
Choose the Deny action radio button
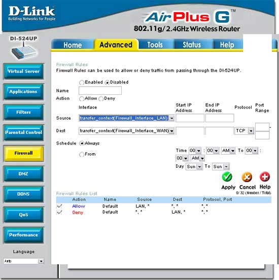pyautogui.click(x=101, y=98)
